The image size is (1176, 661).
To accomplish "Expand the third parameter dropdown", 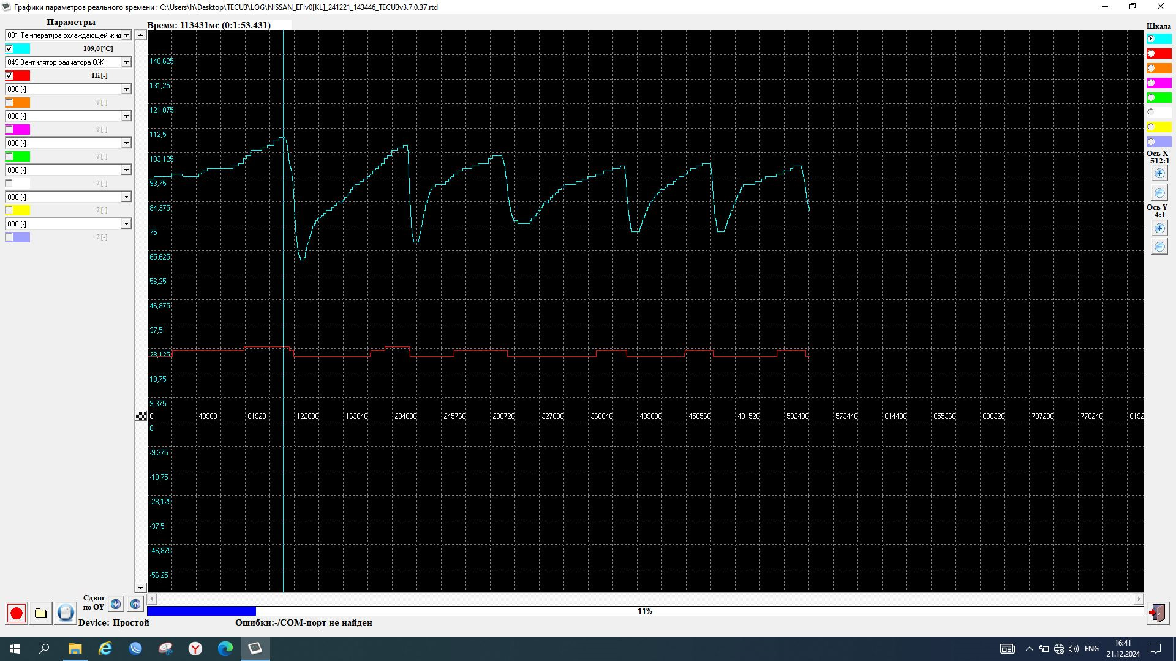I will click(126, 89).
